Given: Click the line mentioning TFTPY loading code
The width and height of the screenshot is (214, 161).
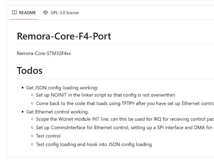Looking at the screenshot, I should 125,103.
